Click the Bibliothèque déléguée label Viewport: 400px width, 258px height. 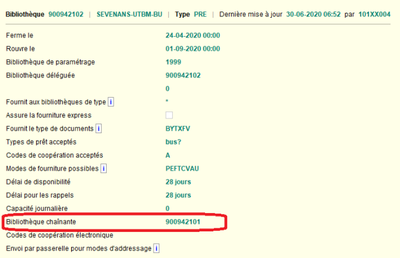click(41, 75)
